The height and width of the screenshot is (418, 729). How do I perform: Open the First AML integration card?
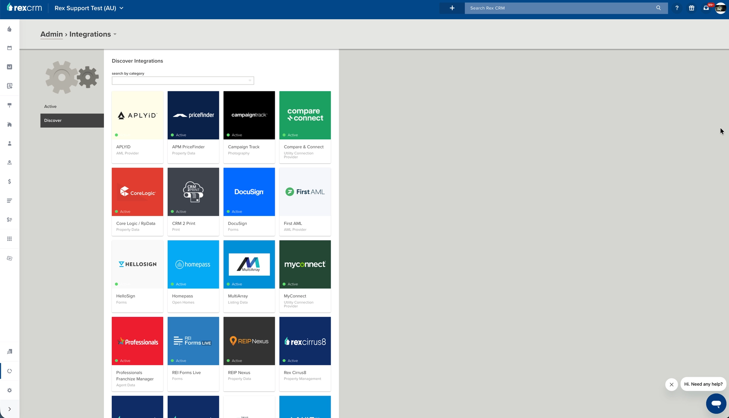tap(305, 202)
